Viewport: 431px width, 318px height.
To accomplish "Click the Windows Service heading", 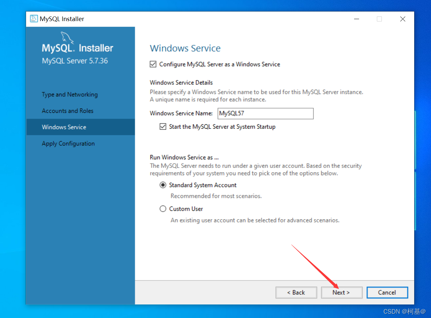I will coord(185,48).
